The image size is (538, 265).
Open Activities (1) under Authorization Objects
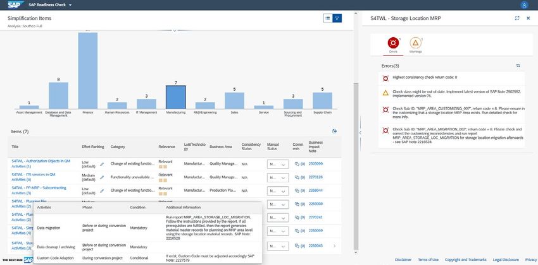tap(22, 166)
